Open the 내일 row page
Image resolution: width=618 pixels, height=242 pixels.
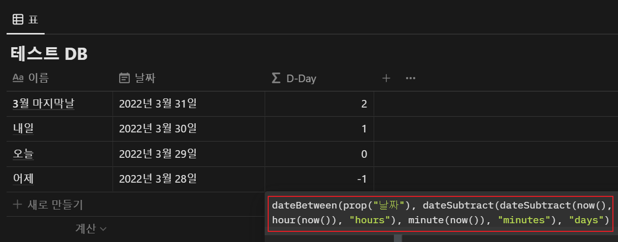tap(23, 129)
